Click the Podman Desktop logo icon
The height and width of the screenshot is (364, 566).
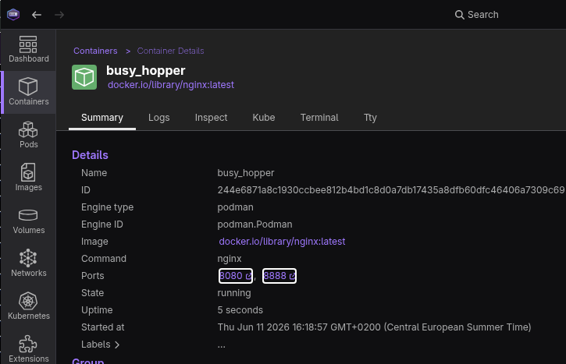(13, 14)
